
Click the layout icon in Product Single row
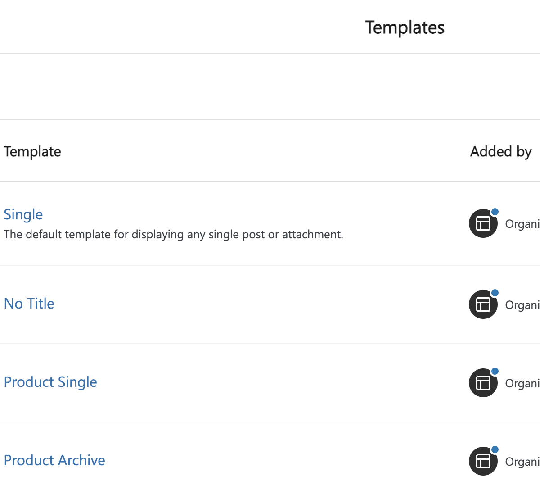click(483, 383)
